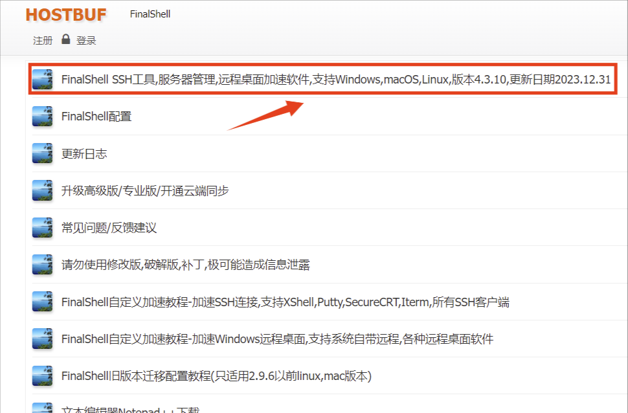This screenshot has height=413, width=628.
Task: Click the icon next to FinalShell配置
Action: coord(43,117)
